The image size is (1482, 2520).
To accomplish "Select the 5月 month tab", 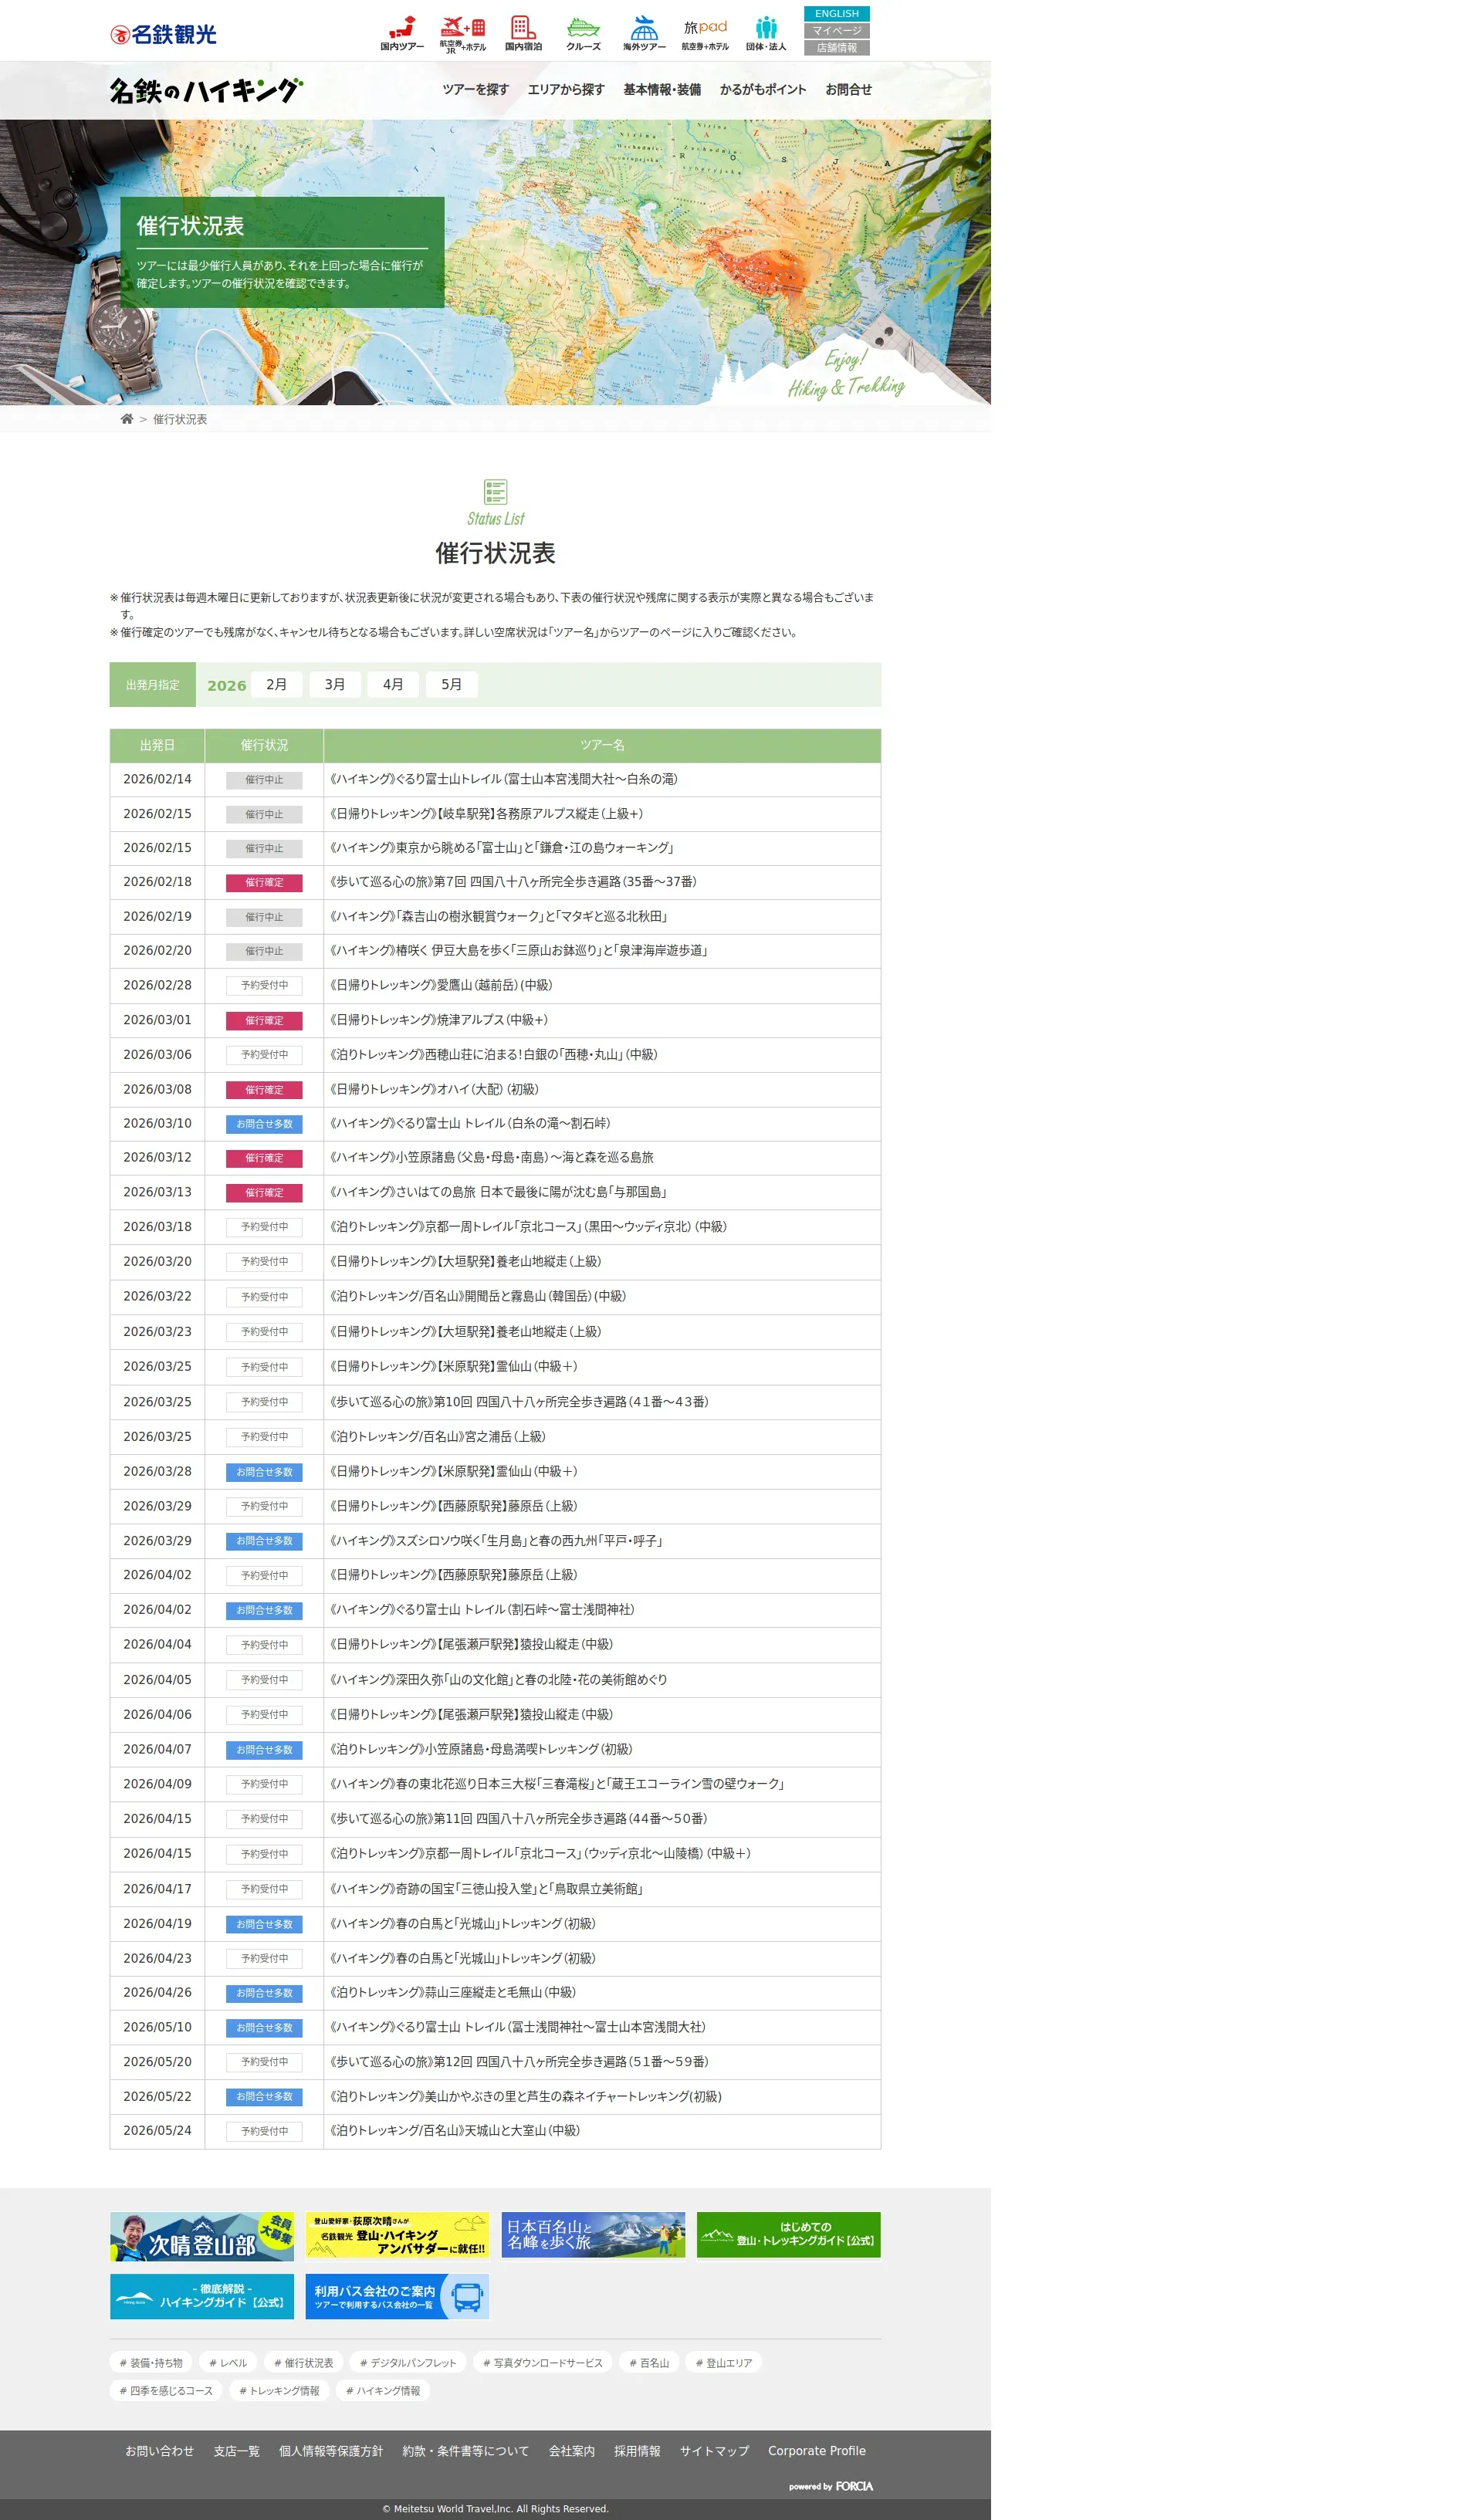I will click(451, 684).
